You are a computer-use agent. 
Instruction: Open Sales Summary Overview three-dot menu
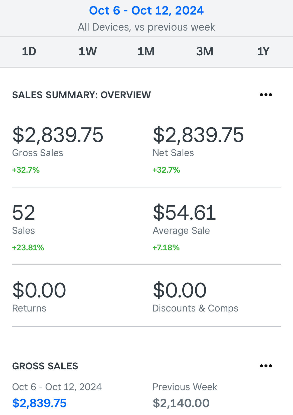pyautogui.click(x=266, y=95)
